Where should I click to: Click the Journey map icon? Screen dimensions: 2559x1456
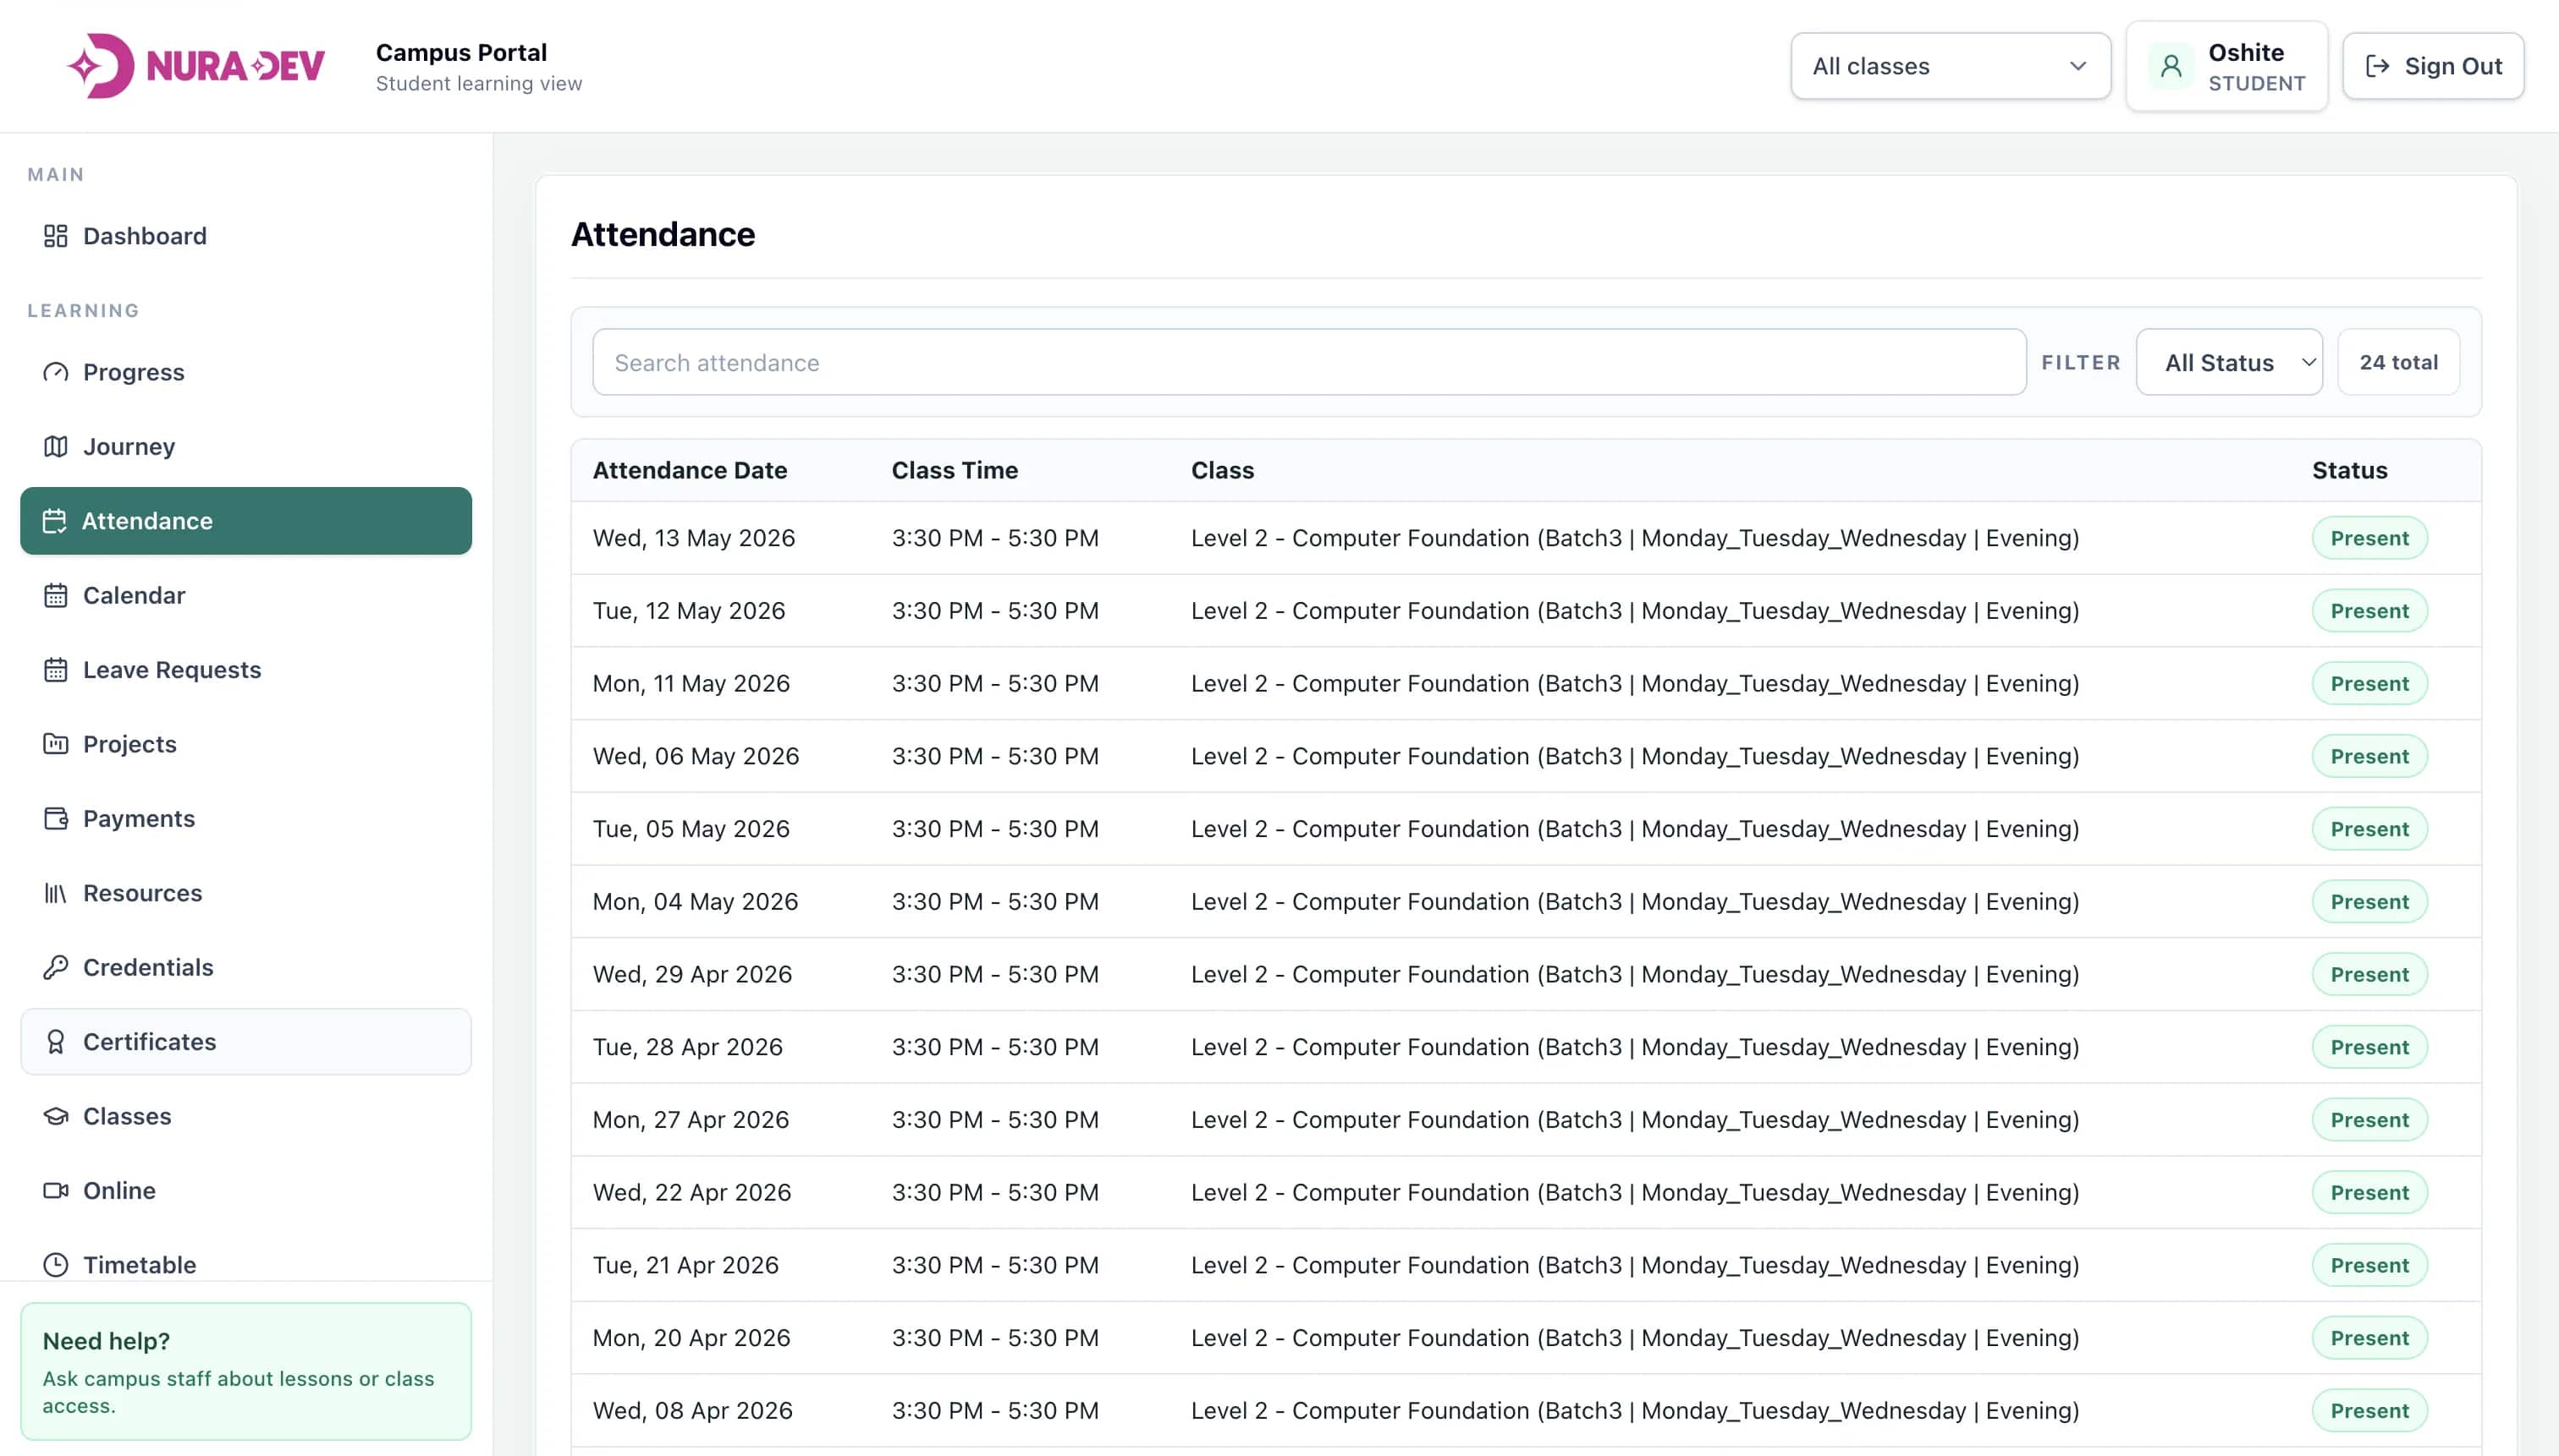coord(56,446)
